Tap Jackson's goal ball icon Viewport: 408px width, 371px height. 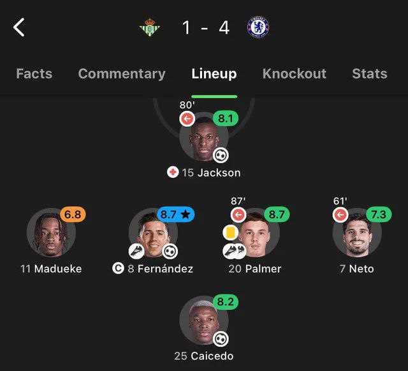(x=221, y=155)
